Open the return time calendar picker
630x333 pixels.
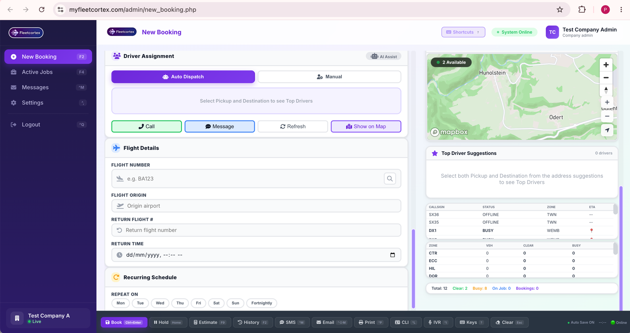(393, 255)
